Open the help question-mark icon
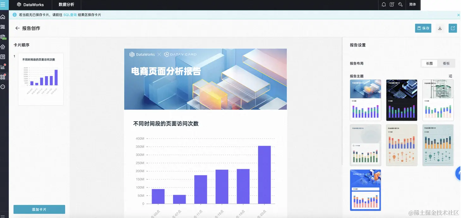461x218 pixels. (392, 5)
